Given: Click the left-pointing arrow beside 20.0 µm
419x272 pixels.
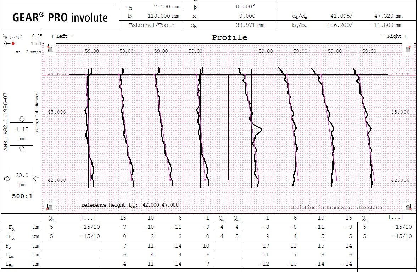Looking at the screenshot, I should click(x=37, y=178).
